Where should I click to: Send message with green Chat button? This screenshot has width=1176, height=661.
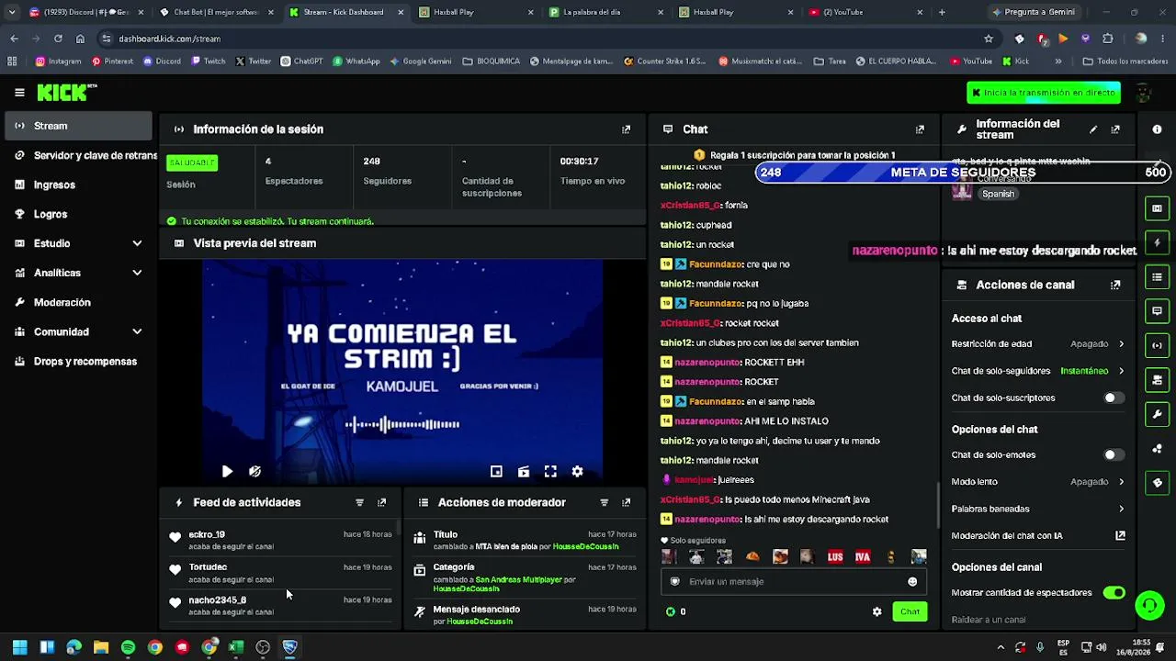pyautogui.click(x=910, y=611)
